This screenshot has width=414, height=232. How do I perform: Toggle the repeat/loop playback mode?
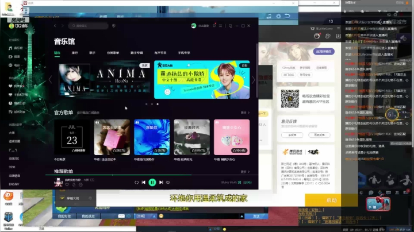point(136,183)
